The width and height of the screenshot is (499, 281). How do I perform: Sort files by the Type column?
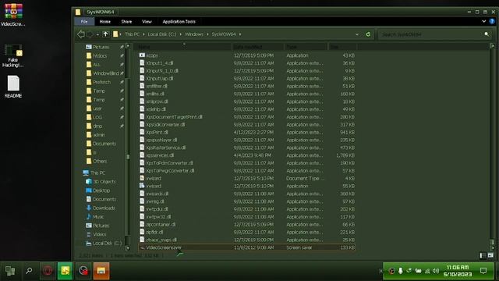tap(306, 47)
